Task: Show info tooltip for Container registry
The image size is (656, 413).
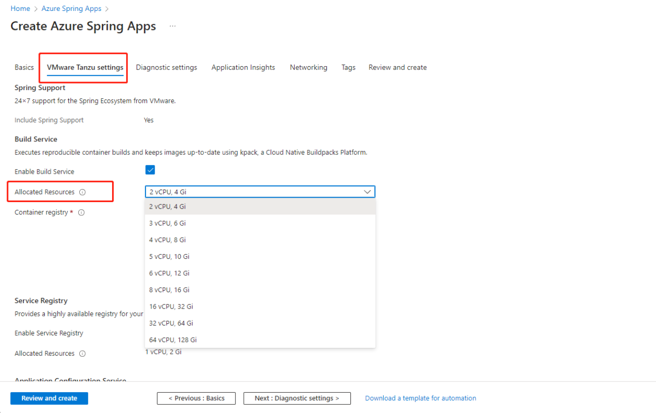Action: click(81, 213)
